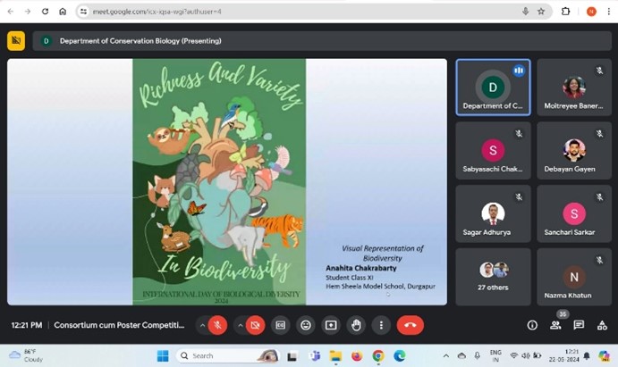
Task: Open the three-dot more options menu
Action: 382,325
